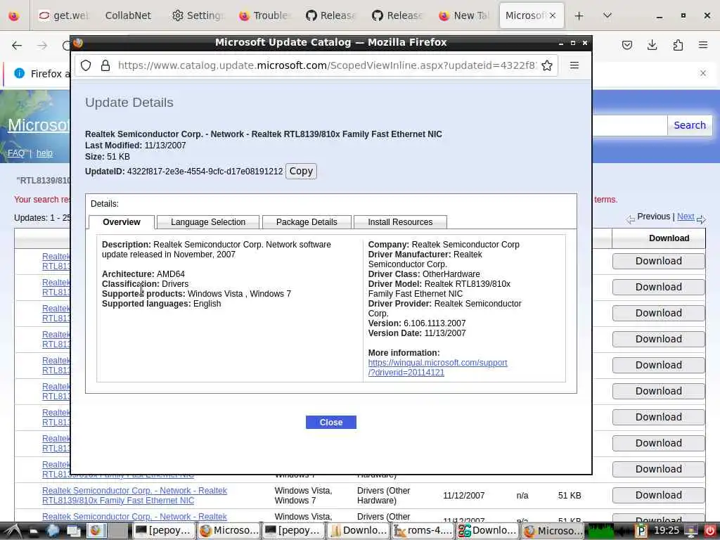Open a new tab with plus button
This screenshot has height=540, width=720.
(579, 15)
